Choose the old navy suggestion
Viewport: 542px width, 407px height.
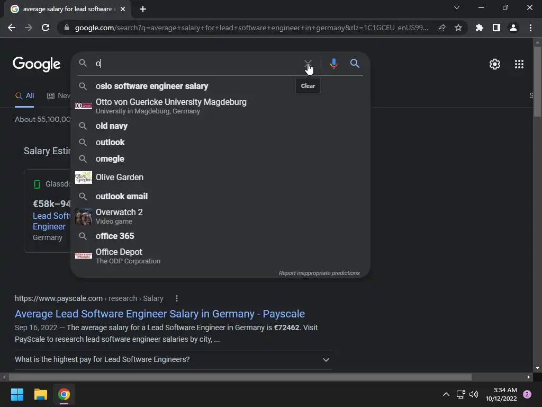pyautogui.click(x=220, y=126)
